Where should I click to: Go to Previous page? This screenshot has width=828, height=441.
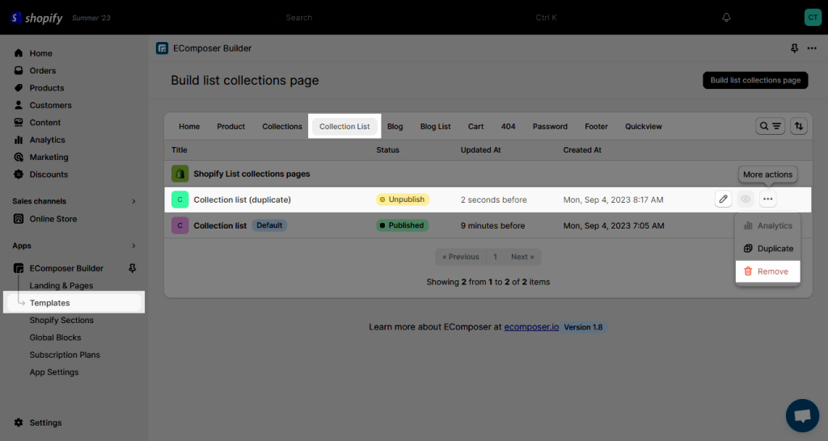coord(460,257)
